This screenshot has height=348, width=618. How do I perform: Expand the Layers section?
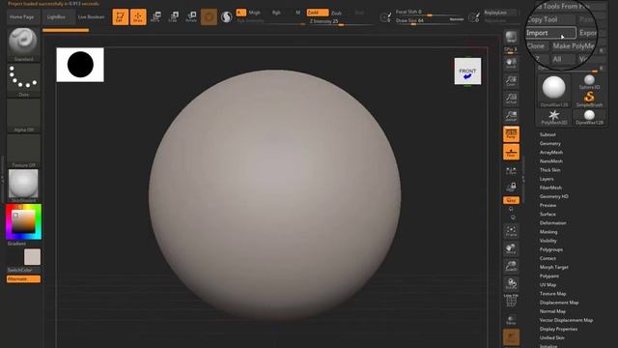pyautogui.click(x=547, y=179)
